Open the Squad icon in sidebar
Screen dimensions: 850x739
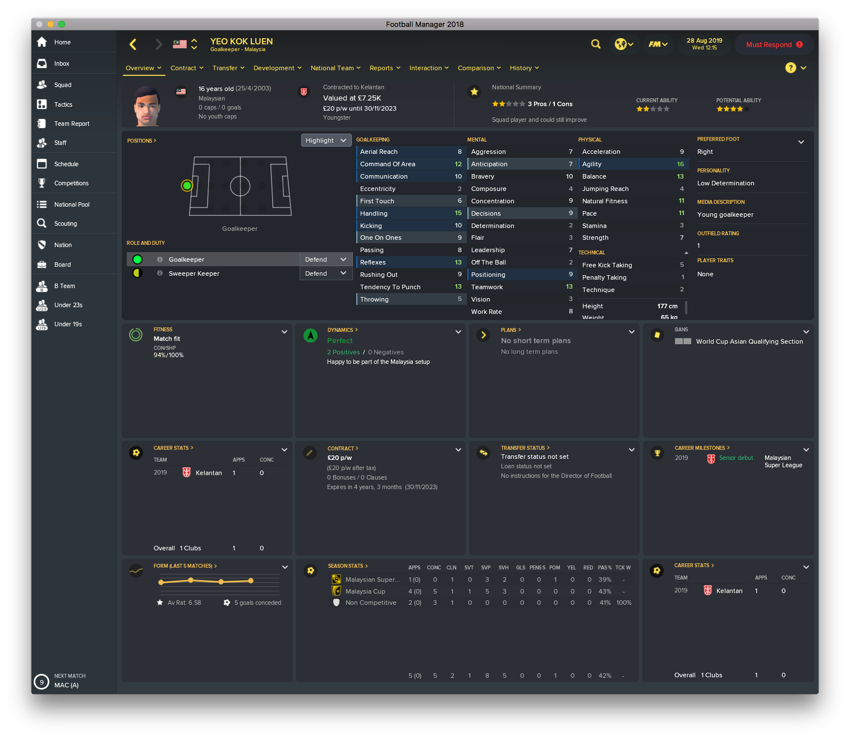coord(42,85)
